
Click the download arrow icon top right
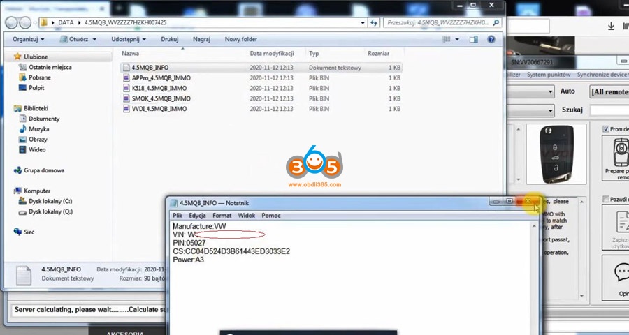611,26
